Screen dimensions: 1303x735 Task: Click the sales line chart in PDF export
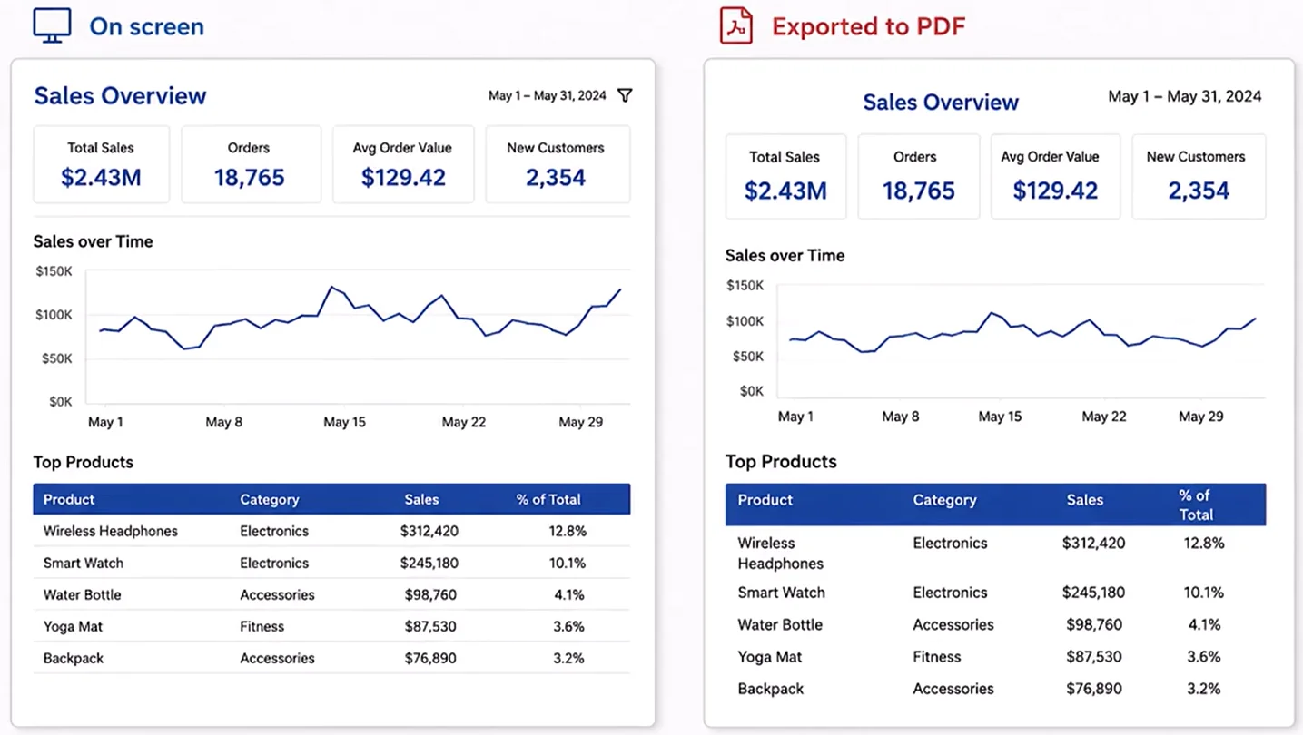point(1022,341)
